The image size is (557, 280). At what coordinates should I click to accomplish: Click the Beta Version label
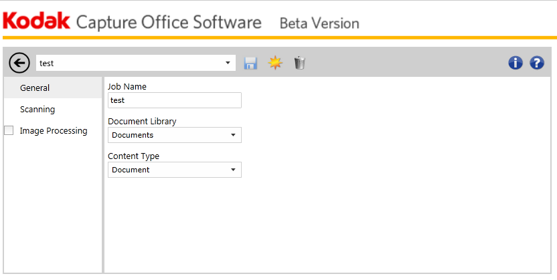[319, 23]
